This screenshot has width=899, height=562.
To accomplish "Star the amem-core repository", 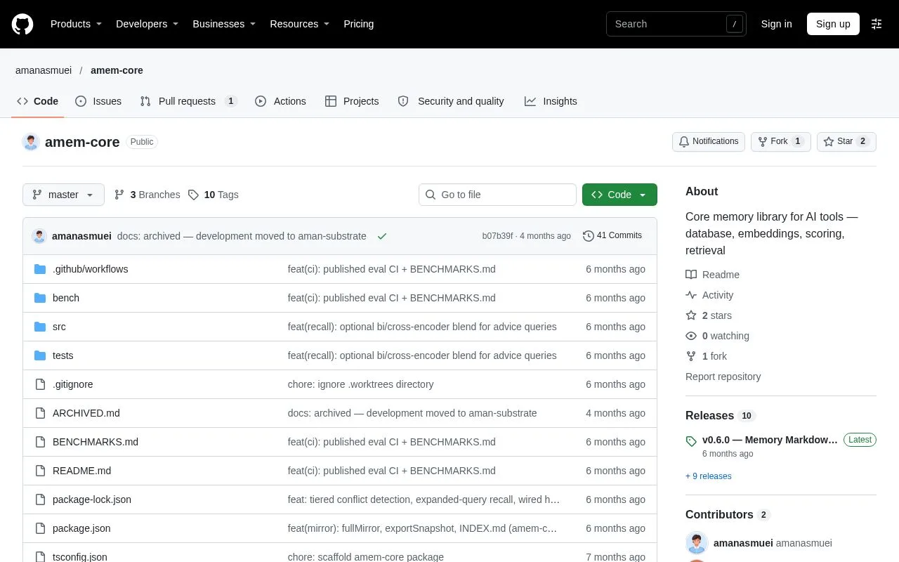I will tap(846, 141).
